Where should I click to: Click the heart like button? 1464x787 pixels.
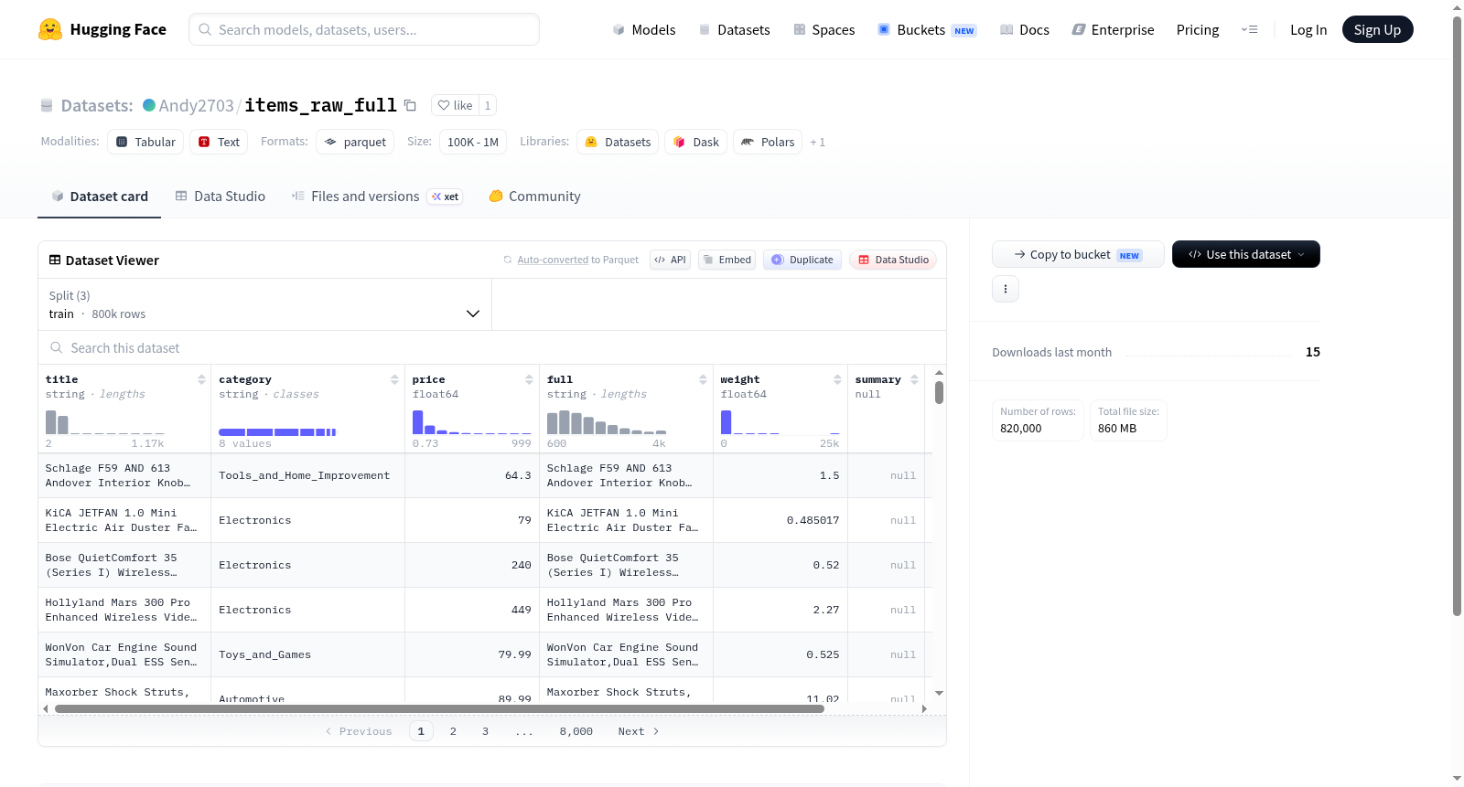pos(455,105)
